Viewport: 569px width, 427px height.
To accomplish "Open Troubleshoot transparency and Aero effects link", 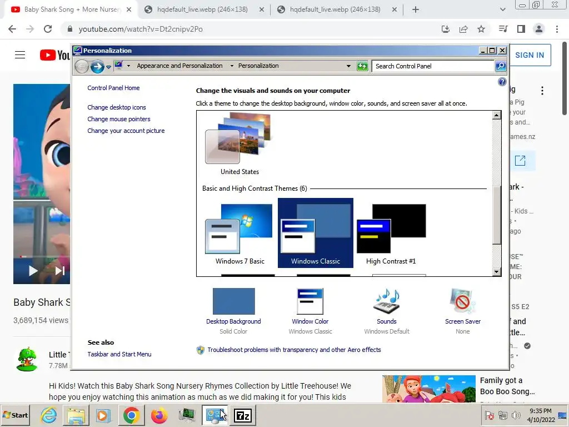I will click(x=294, y=350).
